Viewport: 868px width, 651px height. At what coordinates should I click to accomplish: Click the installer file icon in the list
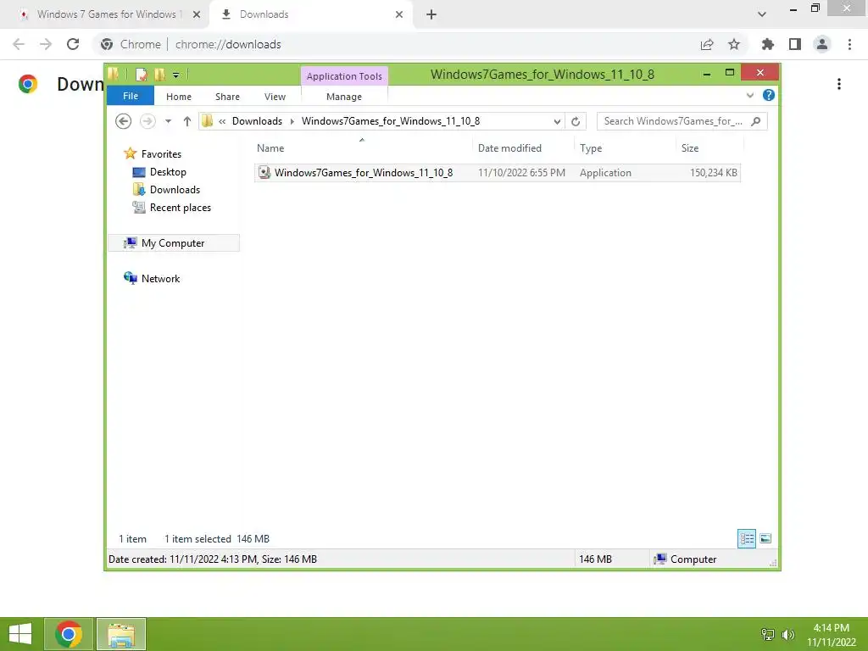264,172
